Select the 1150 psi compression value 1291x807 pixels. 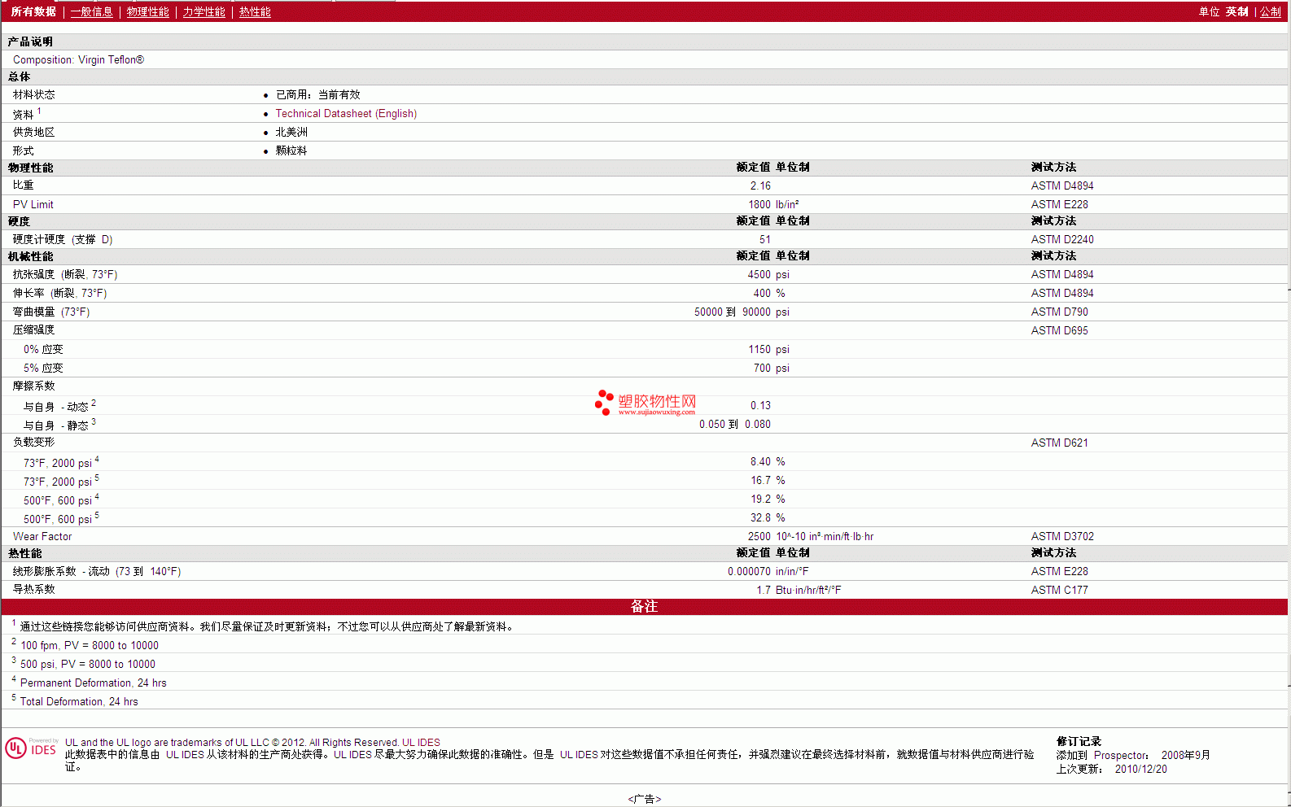tap(768, 350)
